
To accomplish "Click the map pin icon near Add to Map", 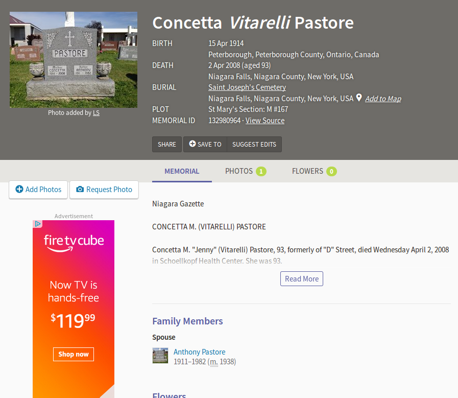I will tap(359, 98).
